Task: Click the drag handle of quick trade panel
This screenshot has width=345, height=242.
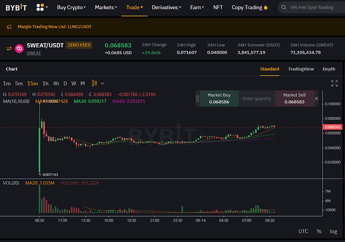Action: (197, 99)
